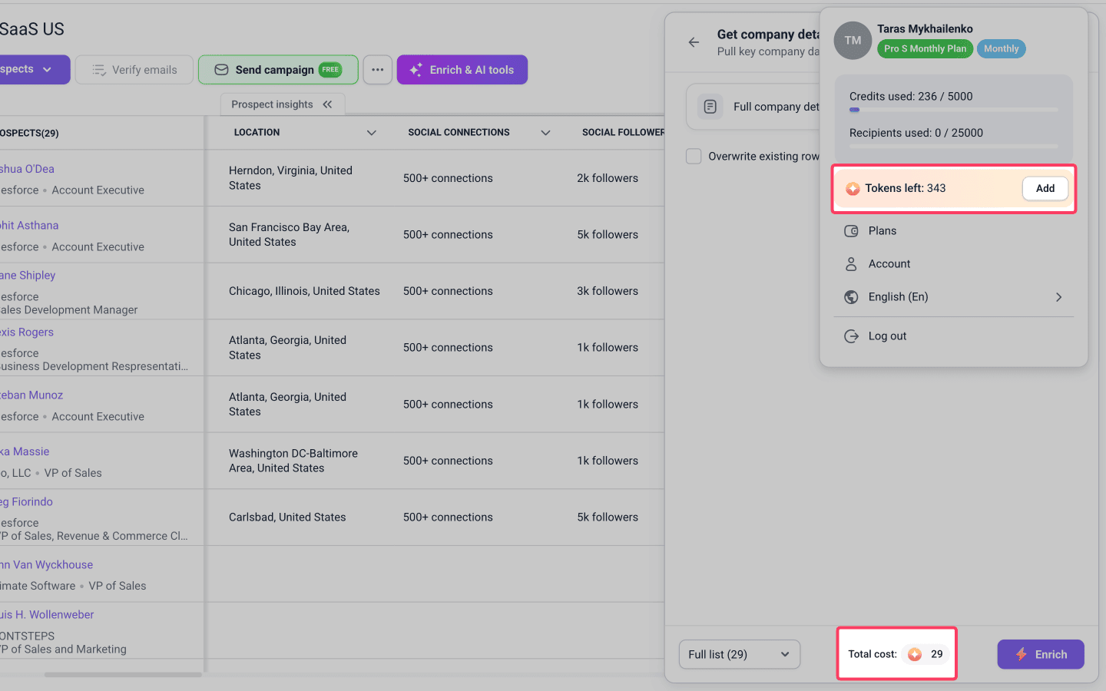Click the Erika Massie prospect link
The image size is (1106, 691).
coord(25,452)
